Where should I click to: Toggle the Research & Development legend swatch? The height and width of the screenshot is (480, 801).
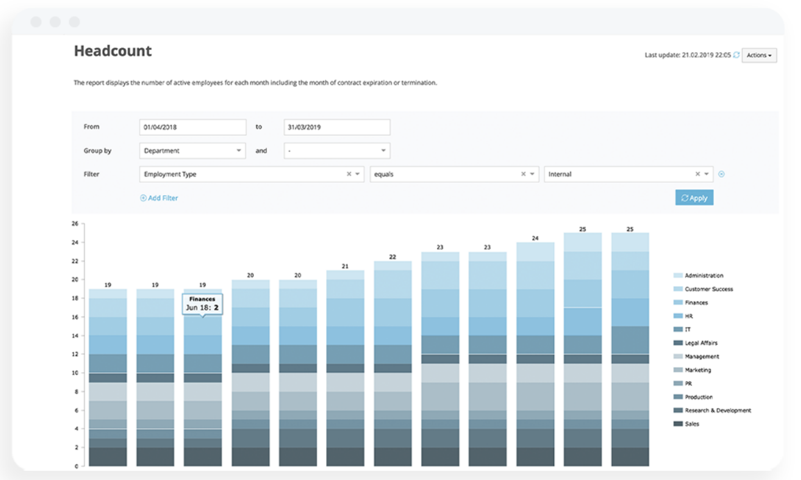(678, 410)
